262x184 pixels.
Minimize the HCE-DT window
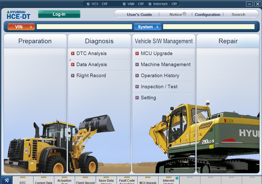tap(249, 4)
